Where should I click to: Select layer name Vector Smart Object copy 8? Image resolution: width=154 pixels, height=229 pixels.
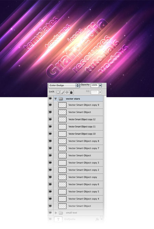pyautogui.click(x=84, y=141)
